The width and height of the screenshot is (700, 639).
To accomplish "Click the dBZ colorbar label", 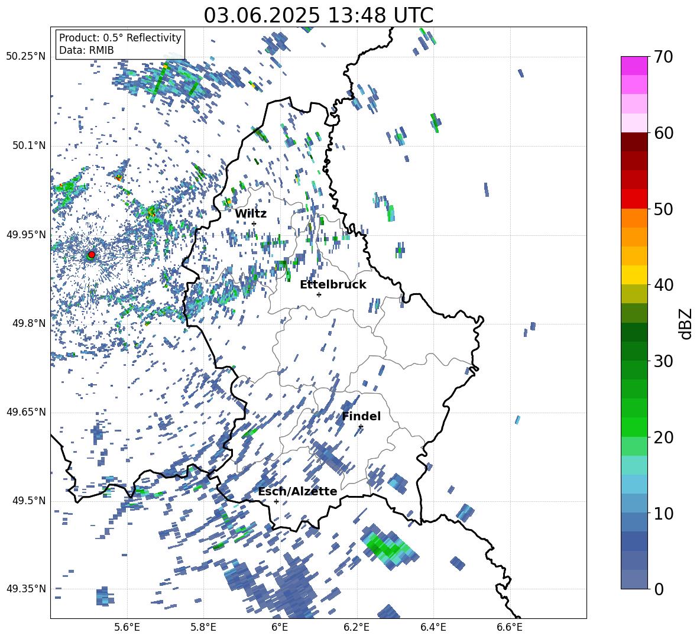I will [x=686, y=323].
